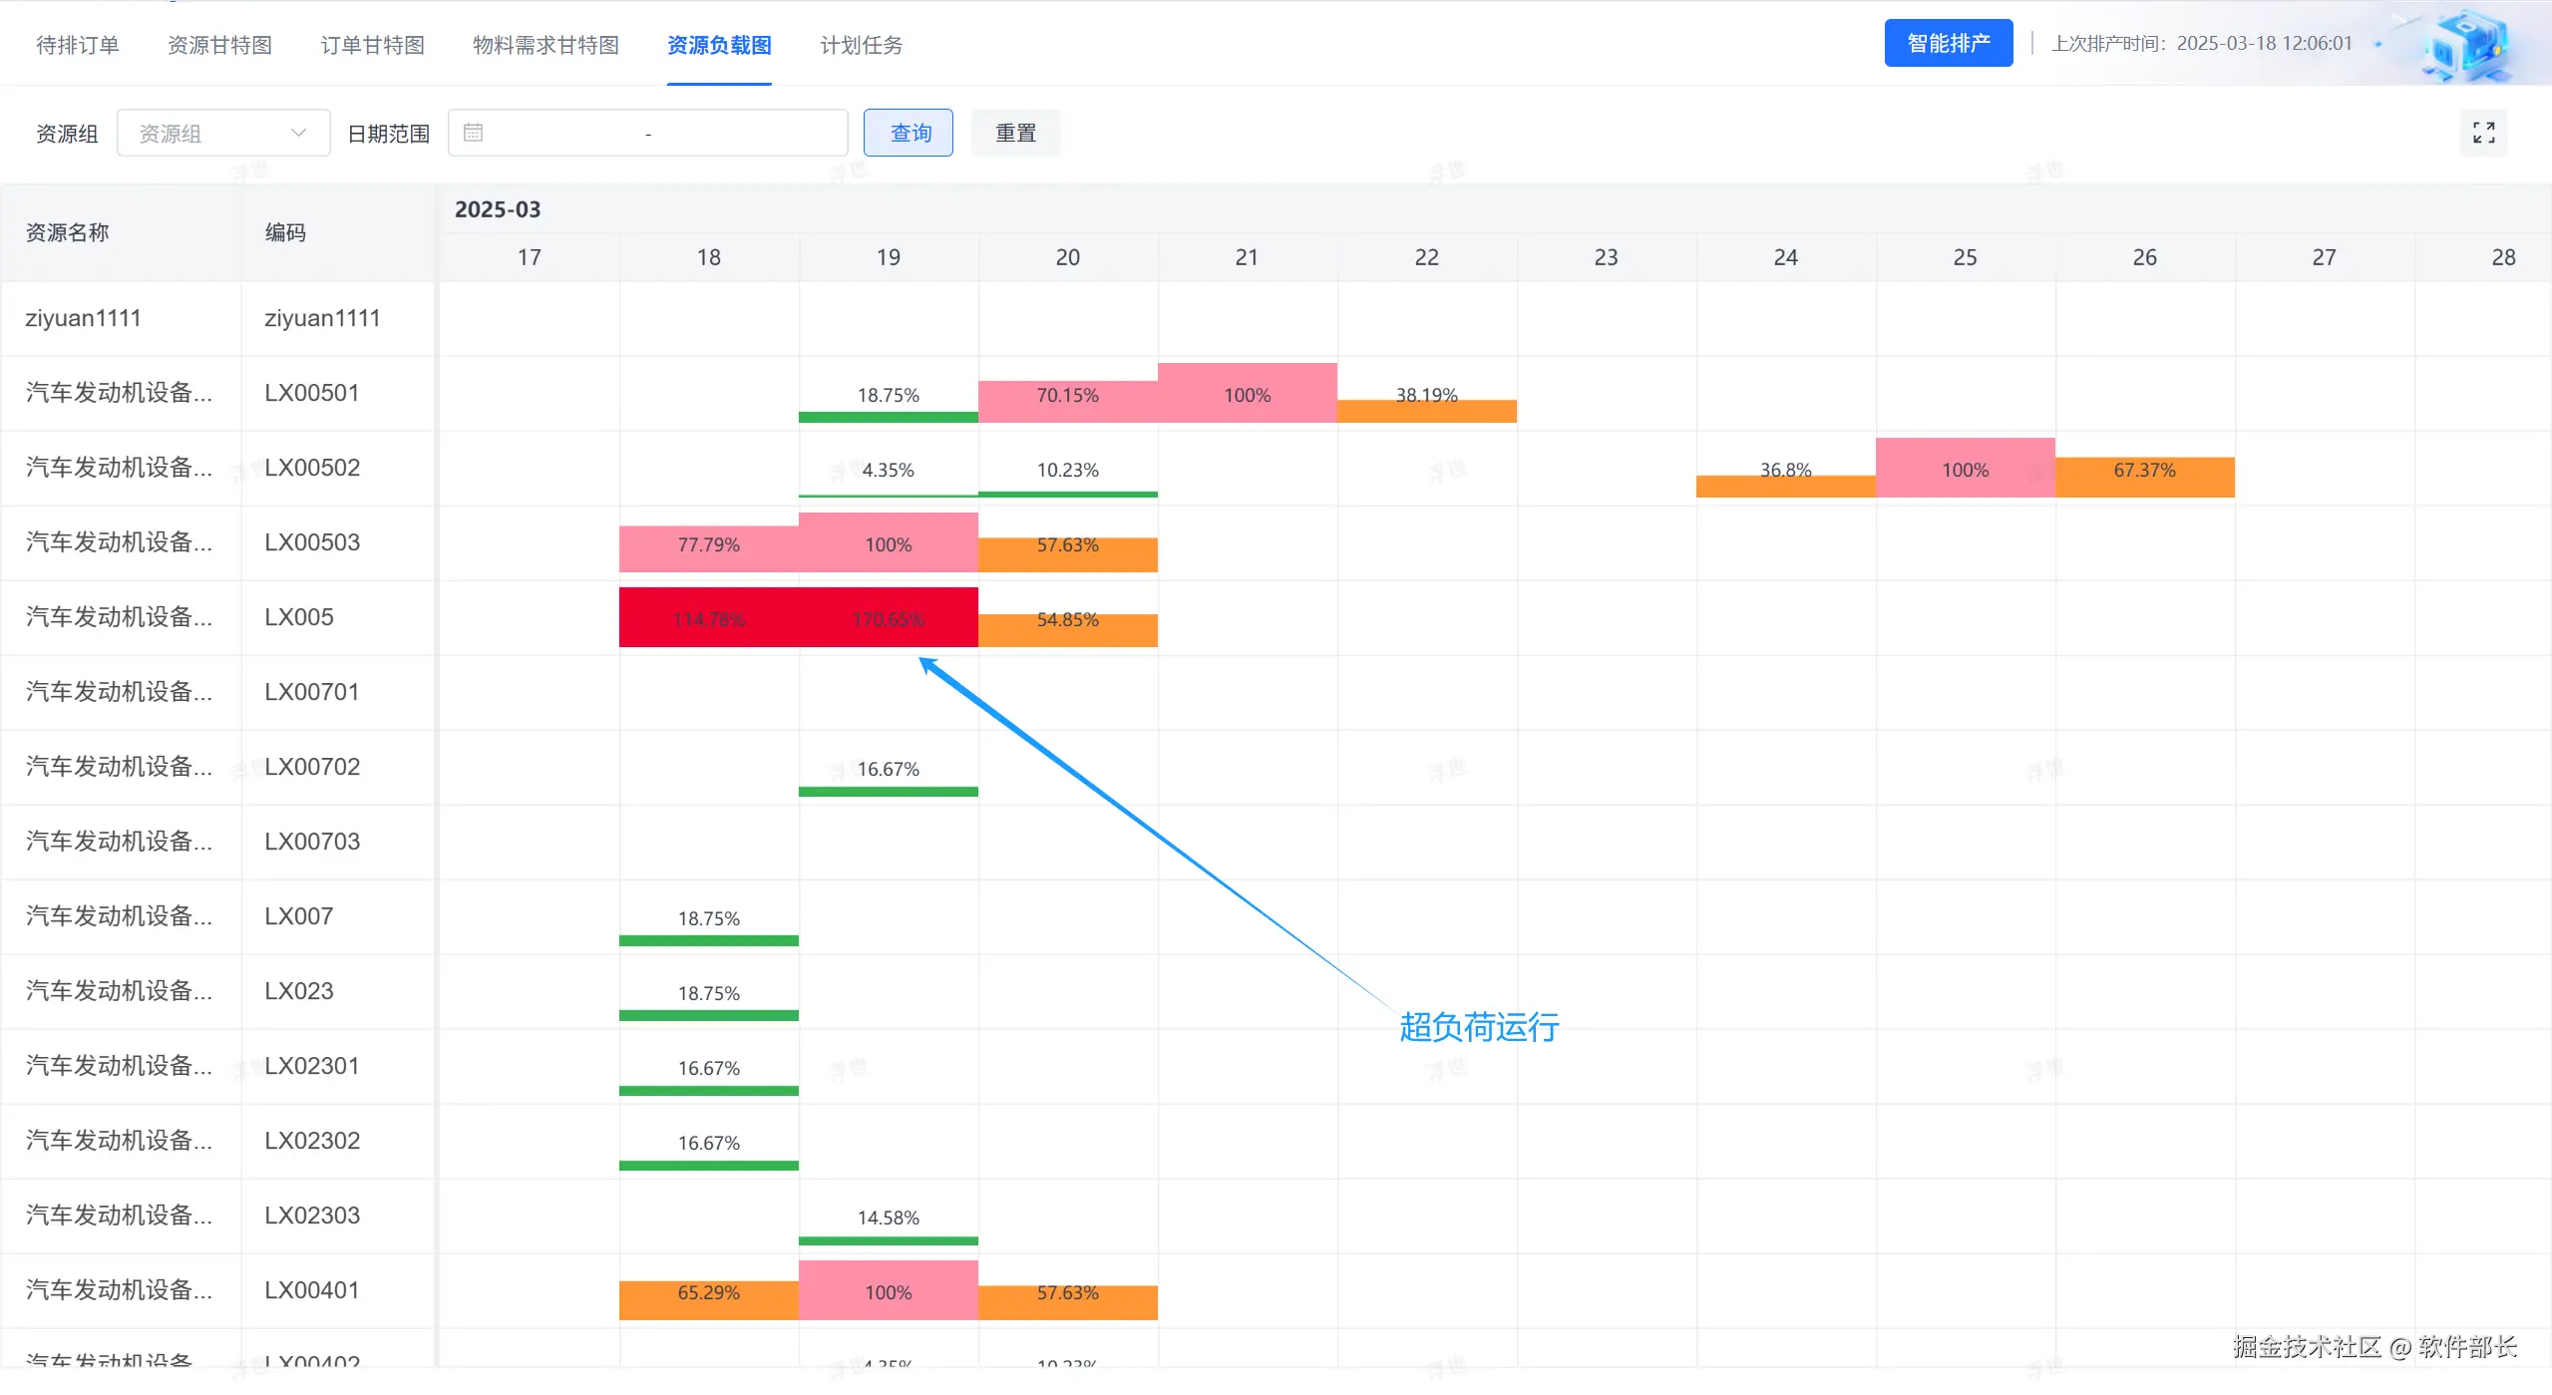Screen dimensions: 2552x1395
Task: Click the 重置 button
Action: pyautogui.click(x=1015, y=133)
